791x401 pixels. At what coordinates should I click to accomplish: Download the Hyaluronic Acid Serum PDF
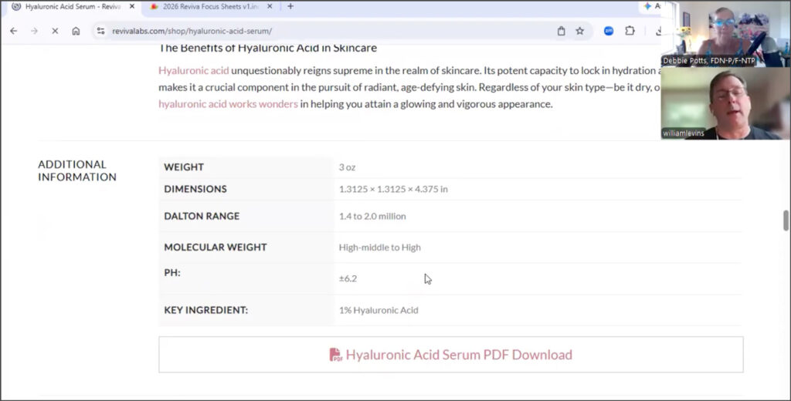(450, 355)
